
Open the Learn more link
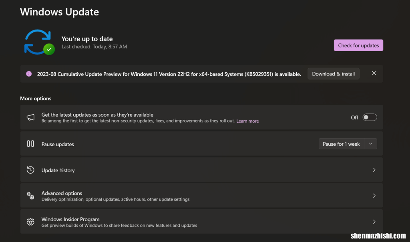(x=247, y=121)
